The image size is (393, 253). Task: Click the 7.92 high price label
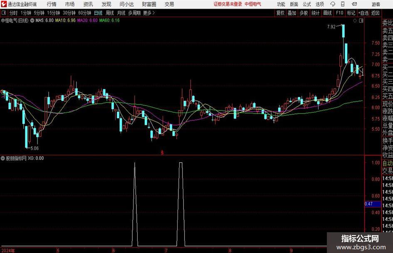331,27
